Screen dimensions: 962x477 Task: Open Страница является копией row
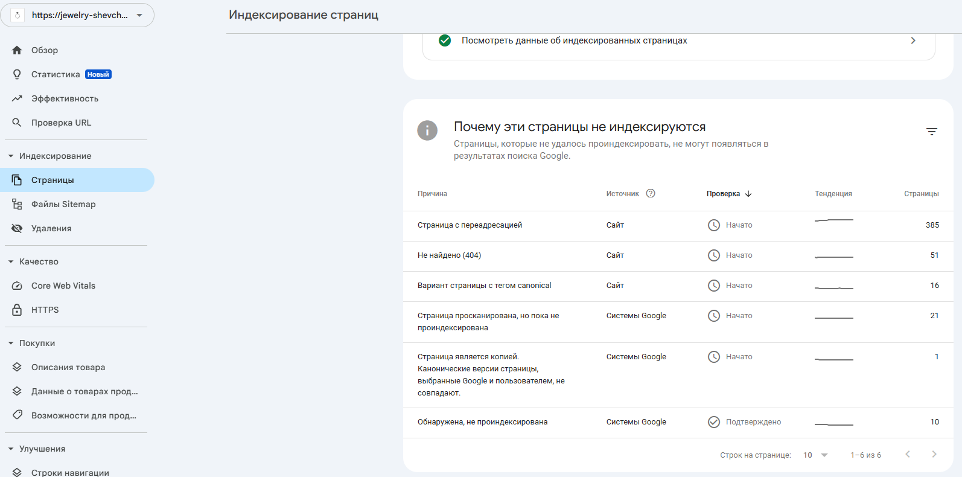pos(678,375)
